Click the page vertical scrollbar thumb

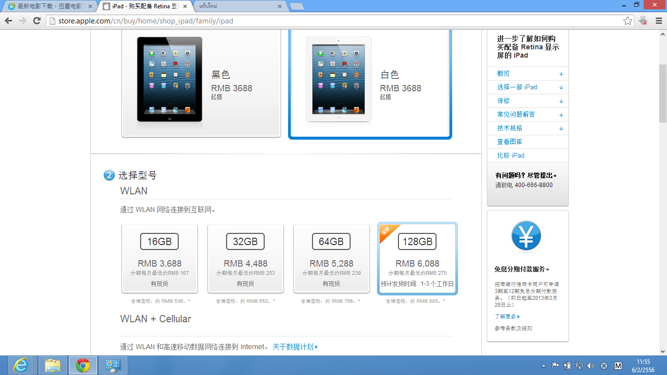(663, 93)
